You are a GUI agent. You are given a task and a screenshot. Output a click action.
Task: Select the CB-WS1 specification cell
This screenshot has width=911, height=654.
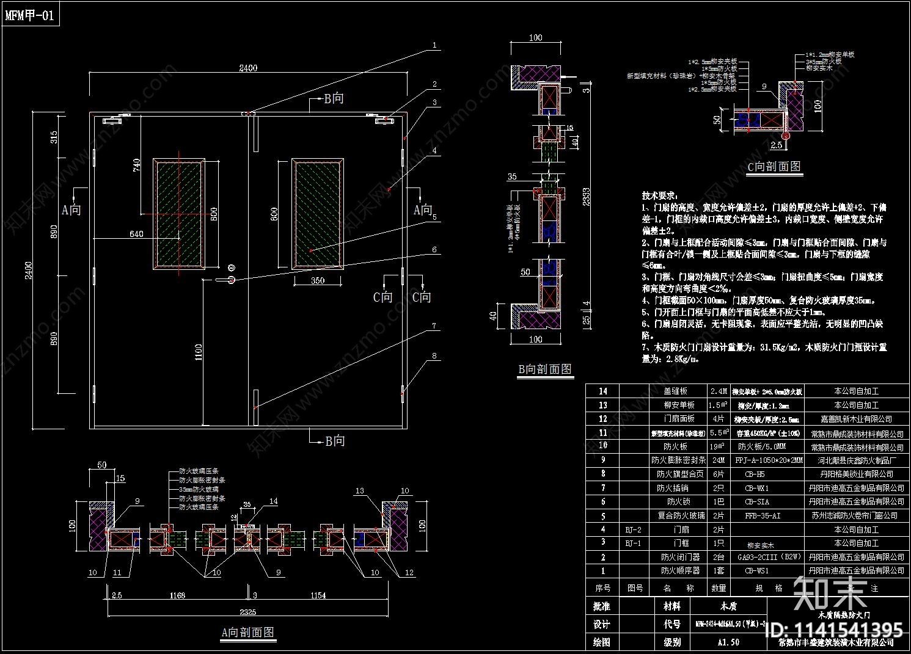click(756, 570)
